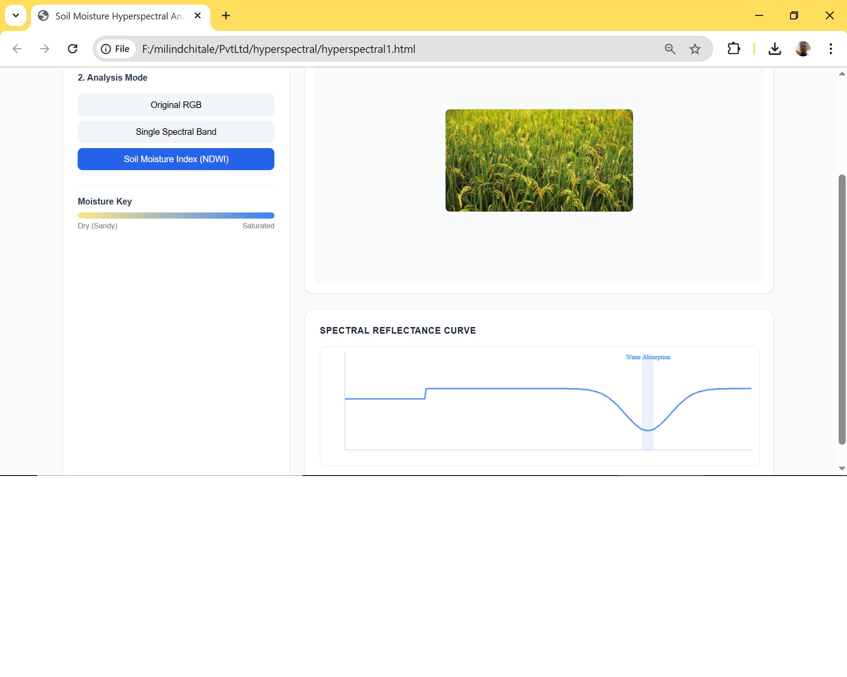The image size is (847, 677).
Task: Click the Moisture Key heading
Action: (x=105, y=201)
